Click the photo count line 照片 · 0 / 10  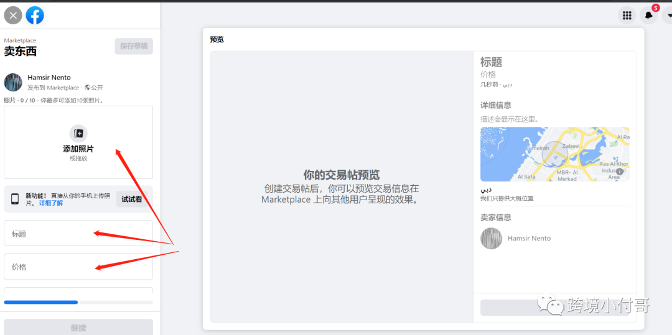point(54,101)
